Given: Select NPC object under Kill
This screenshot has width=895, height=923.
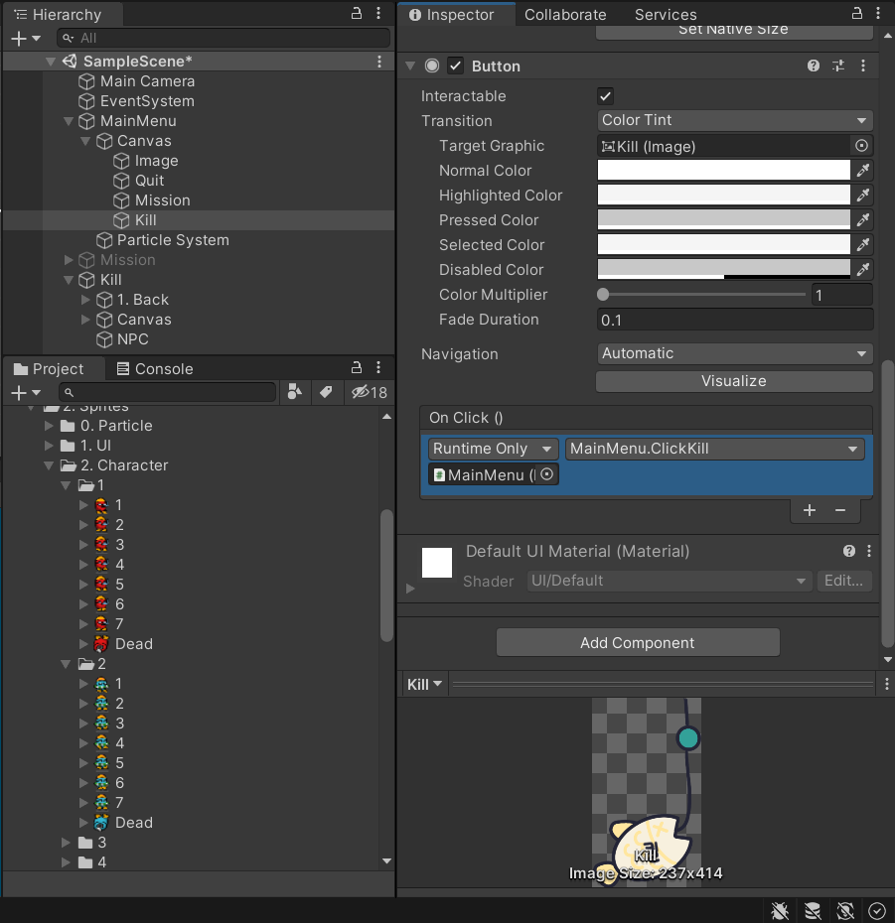Looking at the screenshot, I should click(x=132, y=339).
